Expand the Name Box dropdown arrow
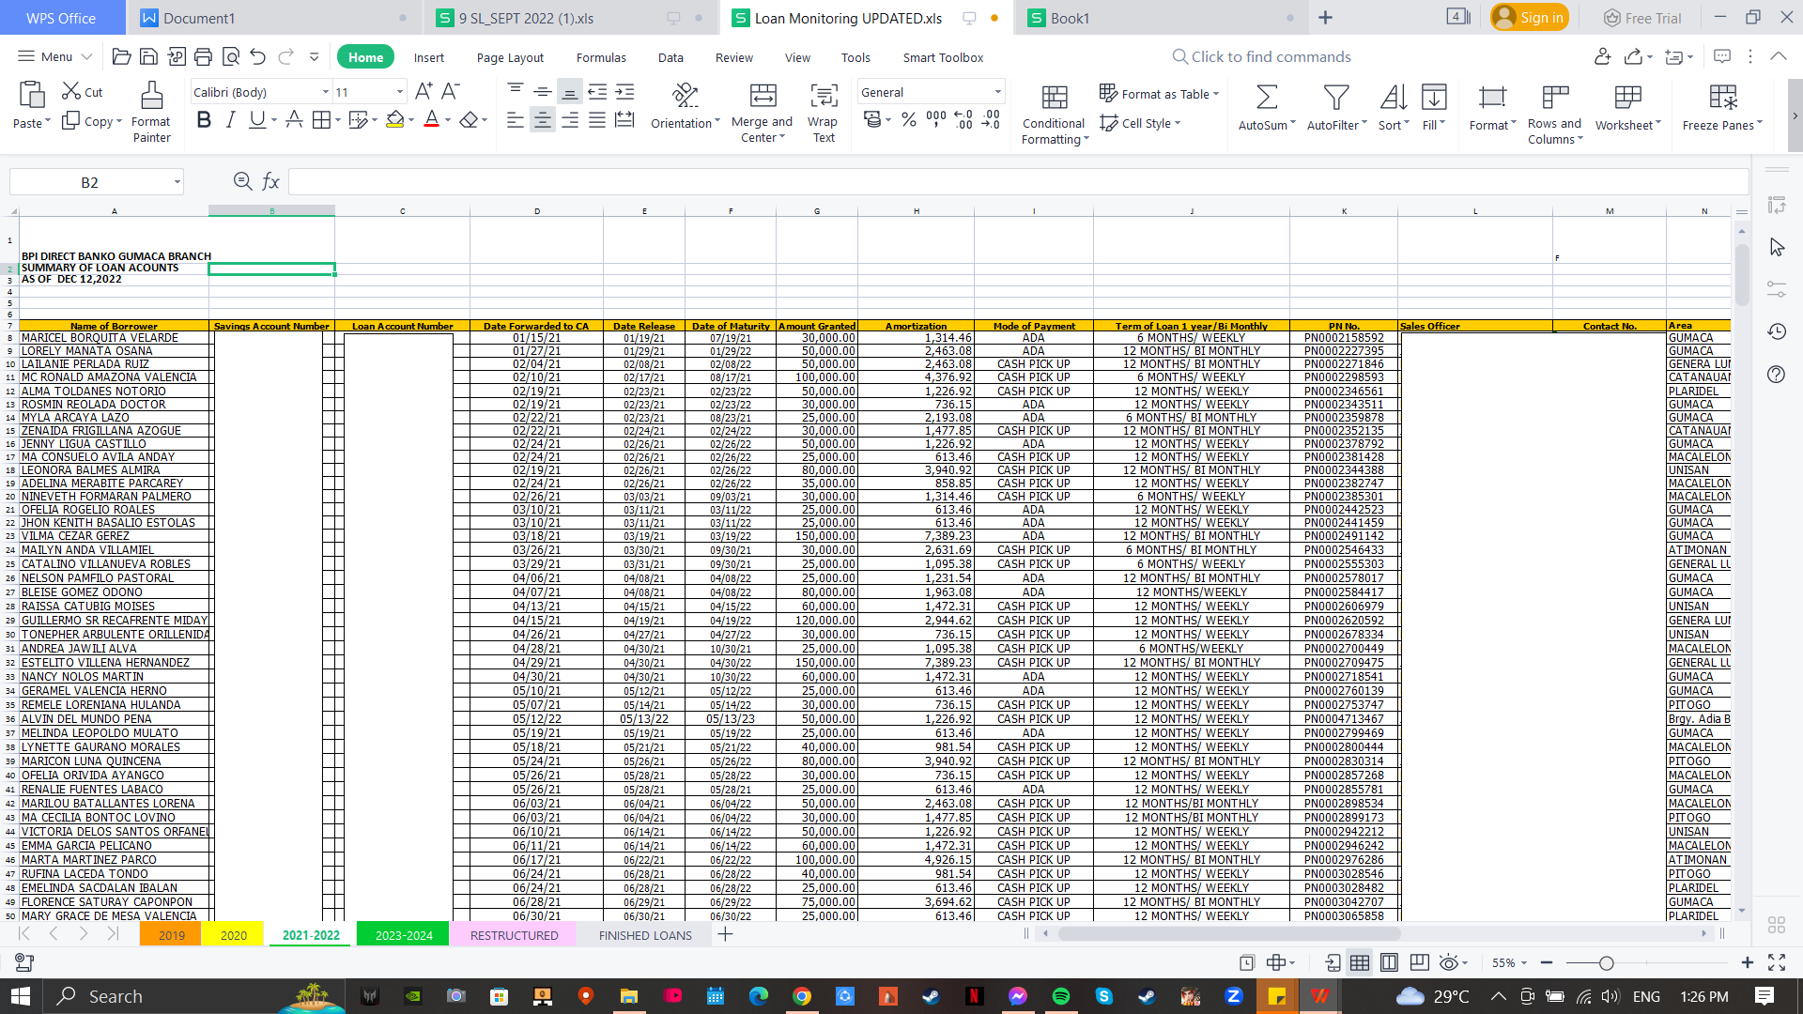1803x1014 pixels. 177,182
